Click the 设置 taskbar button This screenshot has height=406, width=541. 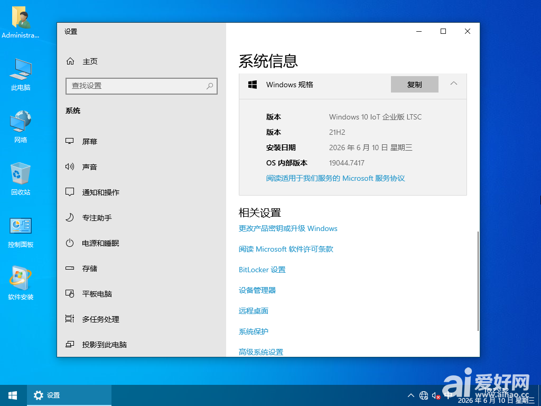tap(69, 395)
